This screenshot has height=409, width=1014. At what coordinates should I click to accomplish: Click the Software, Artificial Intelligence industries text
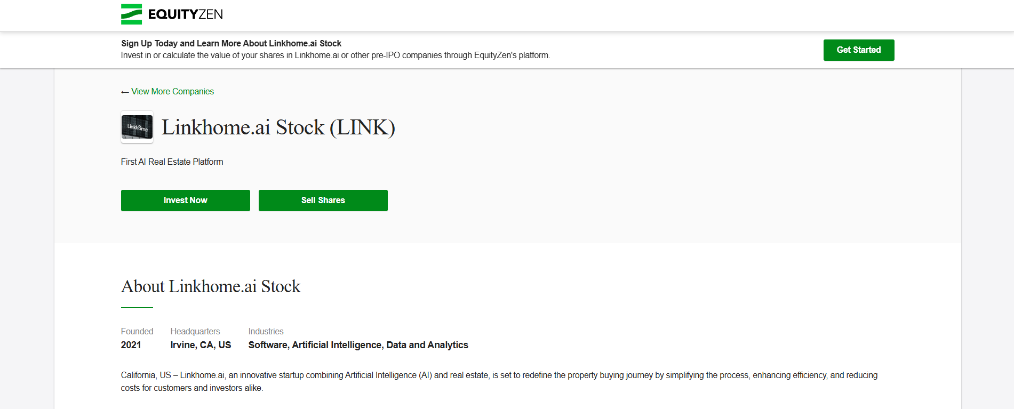tap(358, 345)
